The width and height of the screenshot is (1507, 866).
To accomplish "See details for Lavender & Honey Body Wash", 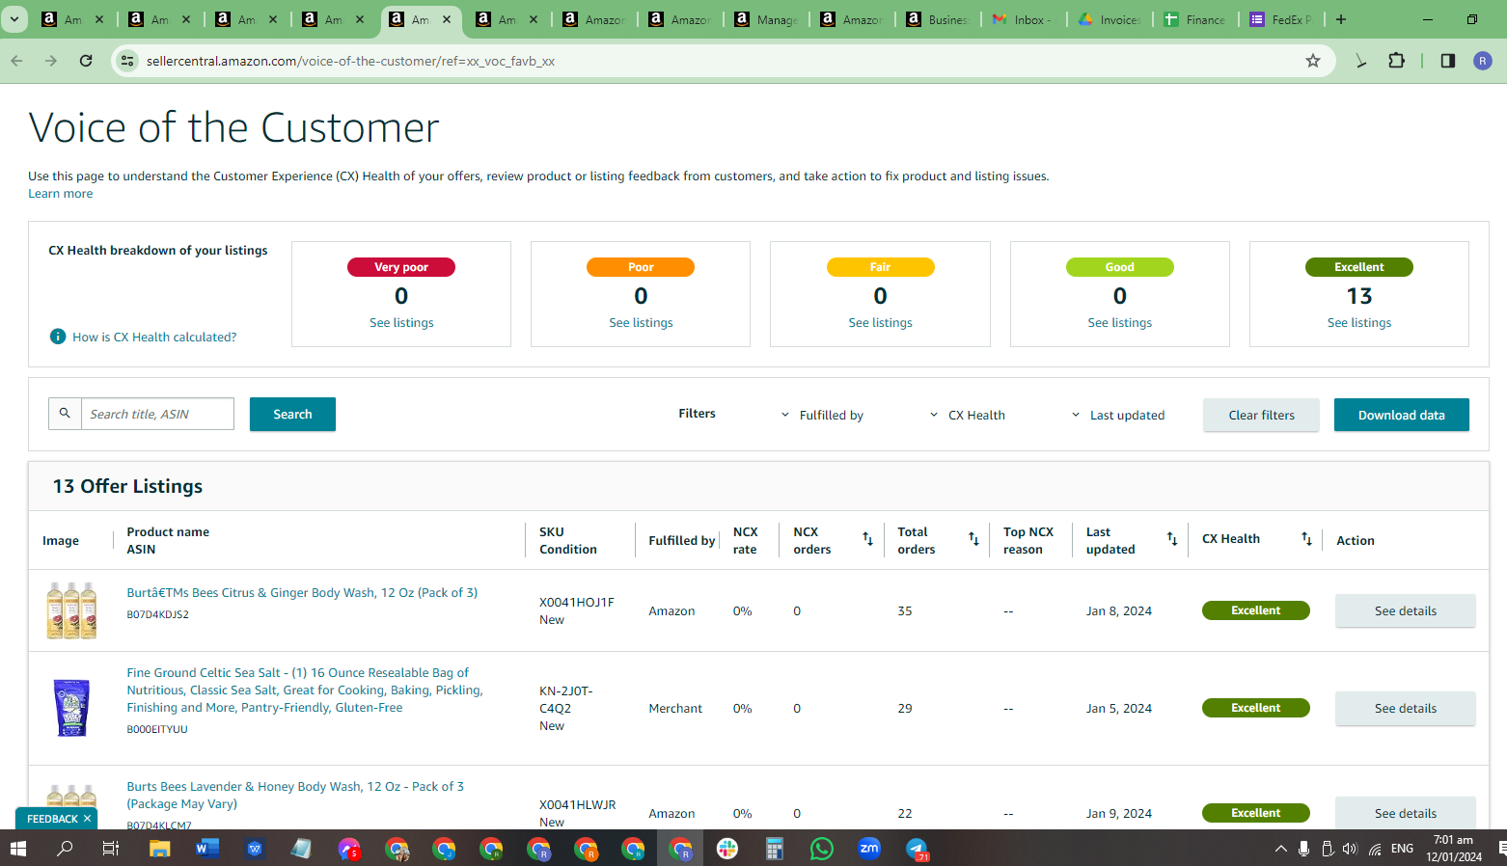I will coord(1405,814).
